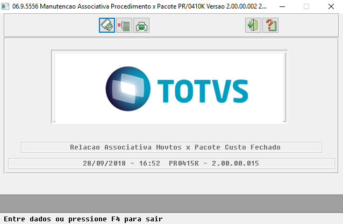Click the TOTVS logo banner
Screen dimensions: 343x224
click(169, 88)
